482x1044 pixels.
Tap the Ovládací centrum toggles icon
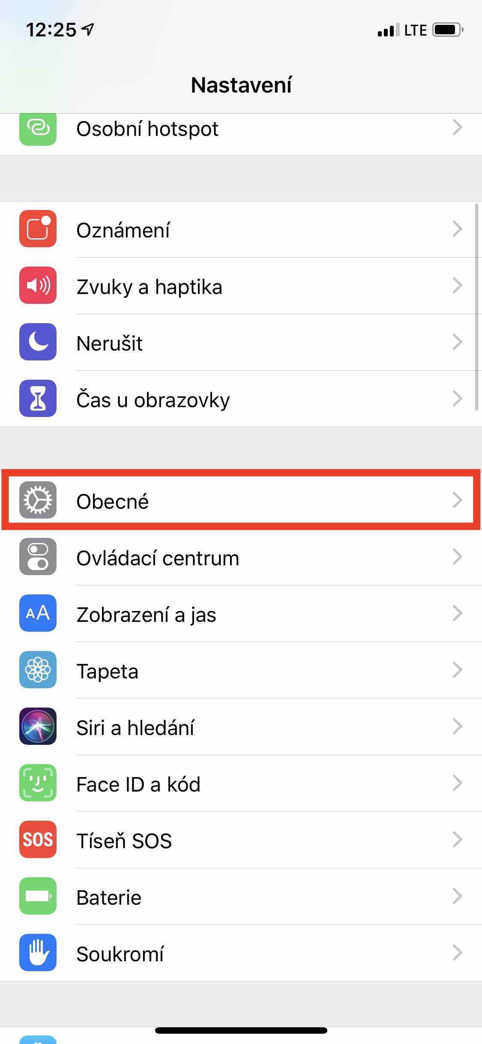(x=38, y=556)
